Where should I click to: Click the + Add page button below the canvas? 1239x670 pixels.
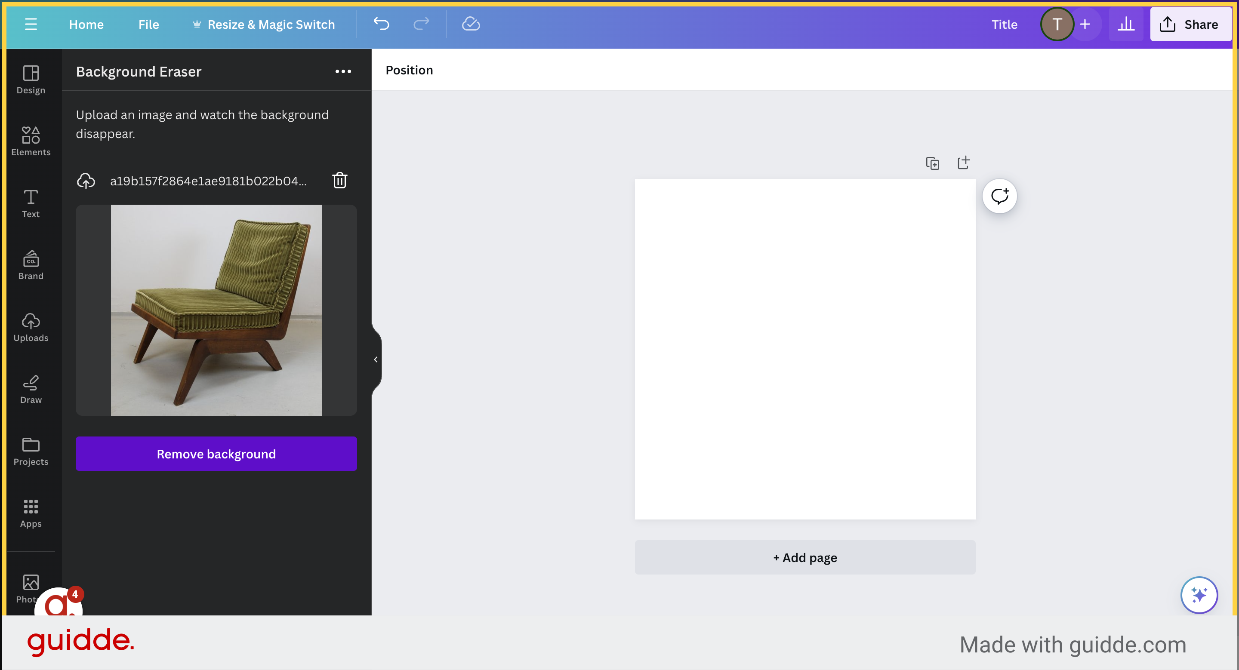[x=804, y=557]
